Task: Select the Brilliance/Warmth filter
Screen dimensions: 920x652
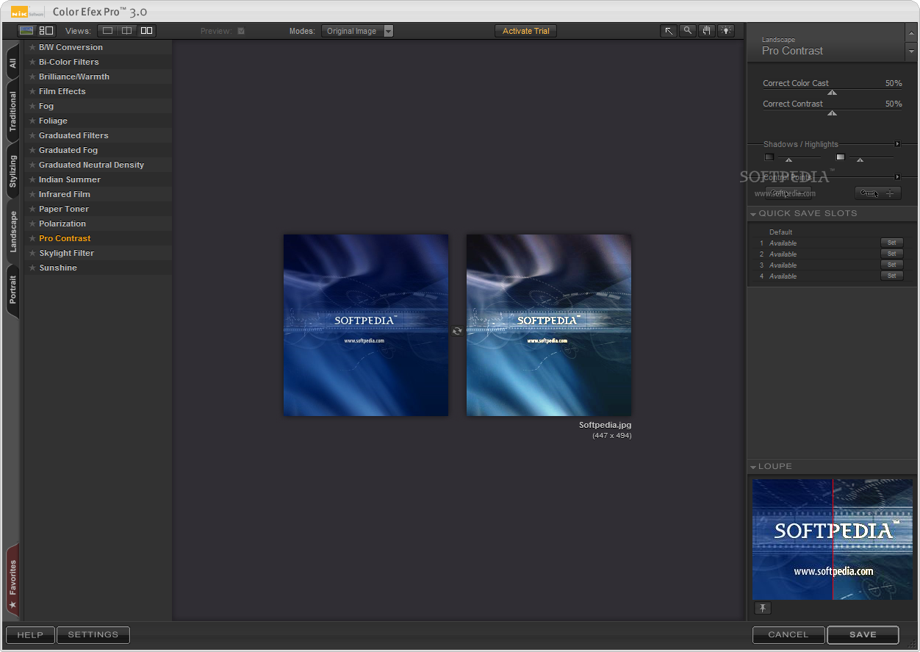Action: [98, 76]
